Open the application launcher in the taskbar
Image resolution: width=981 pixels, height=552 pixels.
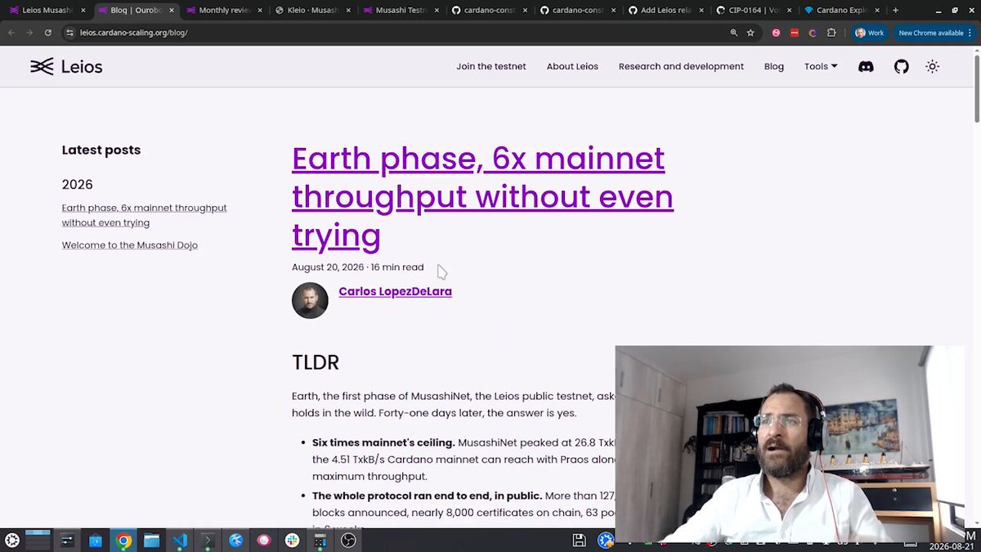click(x=12, y=541)
